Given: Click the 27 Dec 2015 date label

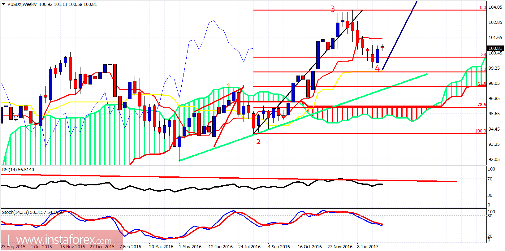Looking at the screenshot, I should point(102,247).
